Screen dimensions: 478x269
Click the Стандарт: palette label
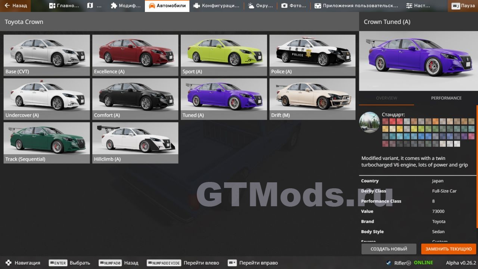393,114
